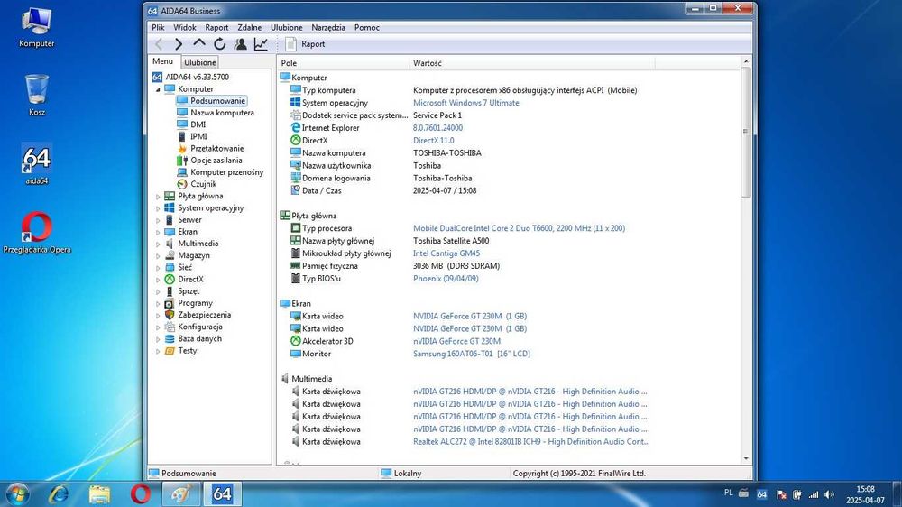This screenshot has height=507, width=902.
Task: Collapse the Komputer tree node
Action: coord(158,89)
